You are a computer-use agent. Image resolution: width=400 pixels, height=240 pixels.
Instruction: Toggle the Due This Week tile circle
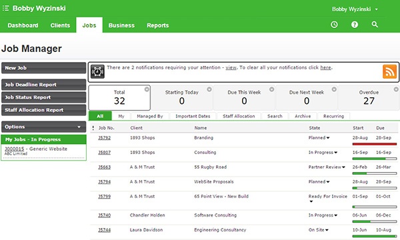click(272, 89)
